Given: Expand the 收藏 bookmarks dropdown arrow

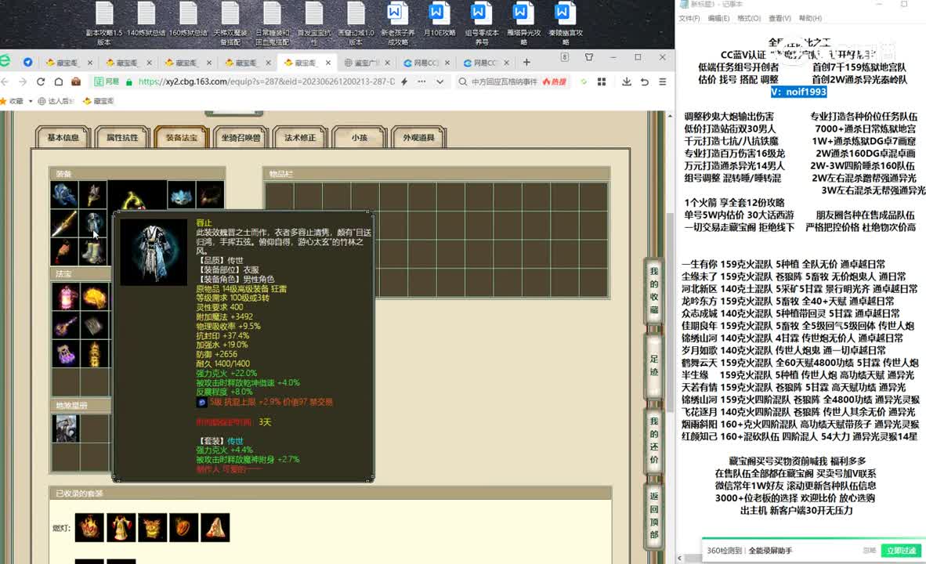Looking at the screenshot, I should 30,101.
